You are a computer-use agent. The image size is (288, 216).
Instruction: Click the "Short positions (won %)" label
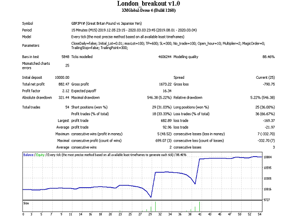[90, 107]
